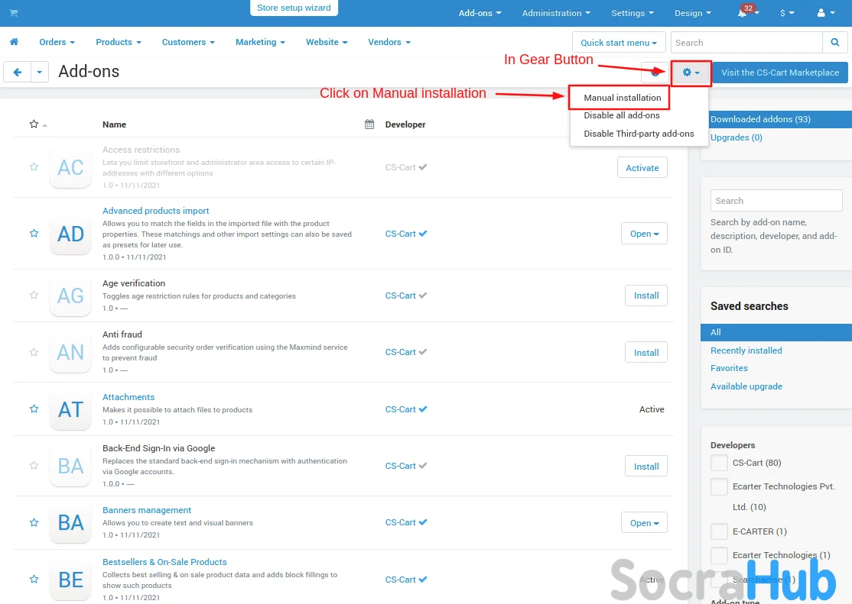Image resolution: width=852 pixels, height=604 pixels.
Task: Check the Ecarter Technologies (1) checkbox
Action: pos(719,555)
